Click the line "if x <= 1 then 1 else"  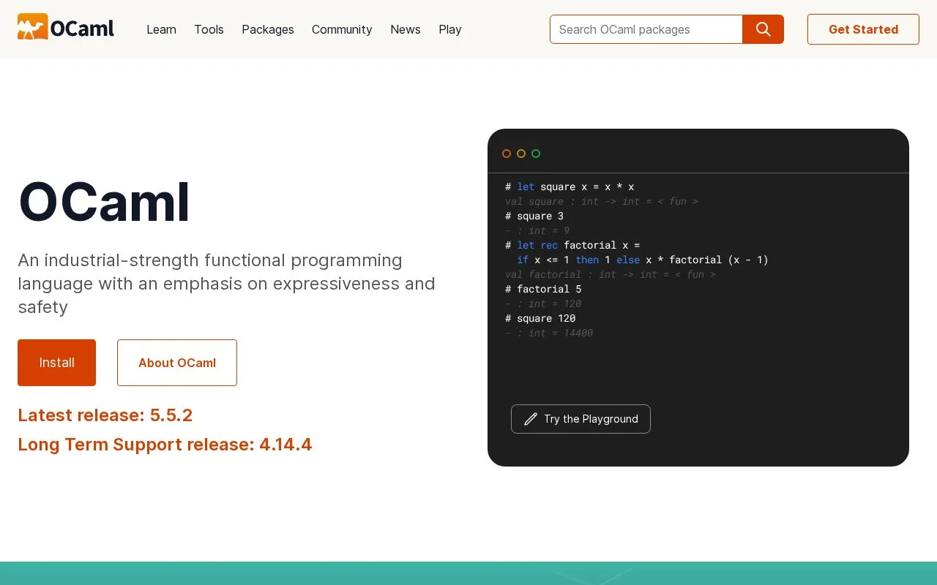[x=643, y=260]
